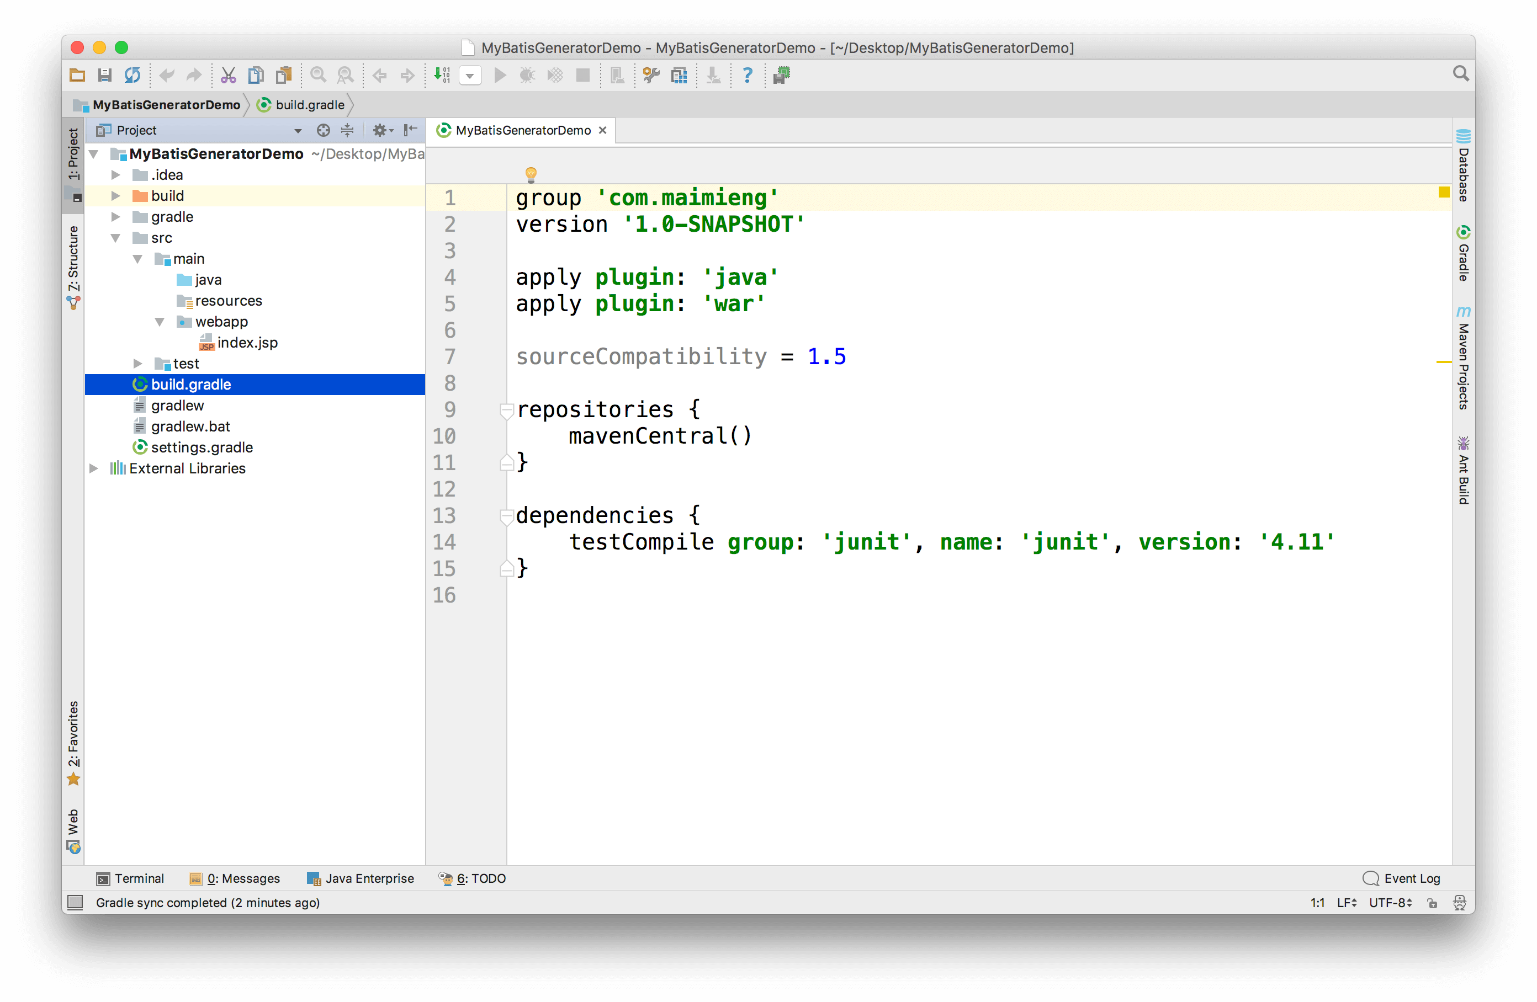Click the Save All toolbar icon
This screenshot has height=1002, width=1537.
[104, 76]
